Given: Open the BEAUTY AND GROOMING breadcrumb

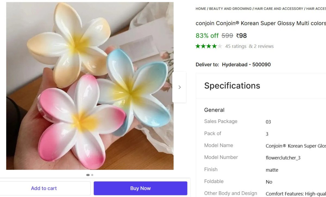Looking at the screenshot, I should coord(230,9).
